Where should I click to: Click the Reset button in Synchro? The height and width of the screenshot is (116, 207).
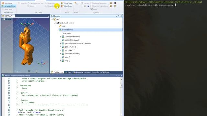point(93,9)
